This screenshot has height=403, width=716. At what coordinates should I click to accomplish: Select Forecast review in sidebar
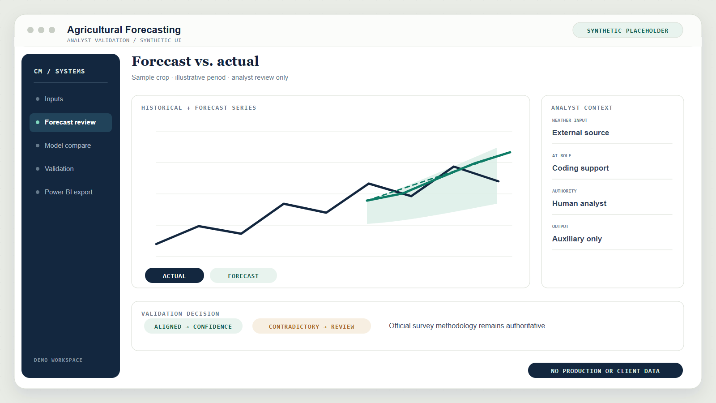[x=71, y=122]
